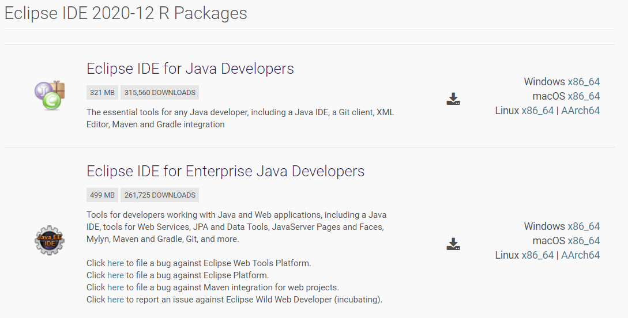Click the Java EE IDE gear icon
Image resolution: width=628 pixels, height=318 pixels.
[x=50, y=240]
